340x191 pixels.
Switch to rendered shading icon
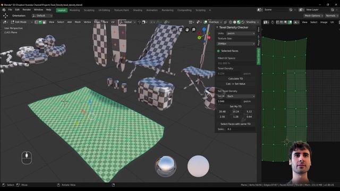(243, 22)
